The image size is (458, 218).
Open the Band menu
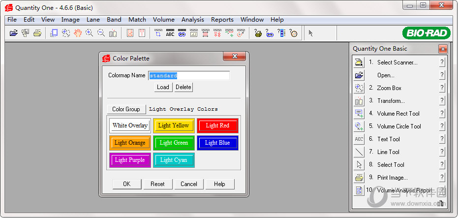pyautogui.click(x=114, y=20)
